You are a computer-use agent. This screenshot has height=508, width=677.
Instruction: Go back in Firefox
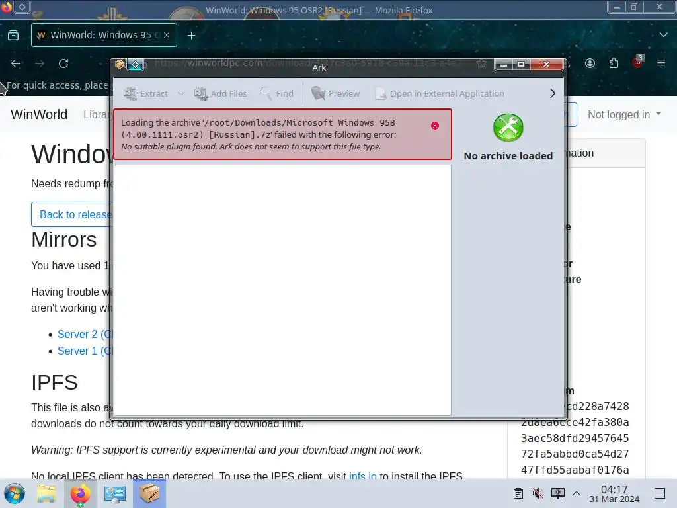(16, 63)
